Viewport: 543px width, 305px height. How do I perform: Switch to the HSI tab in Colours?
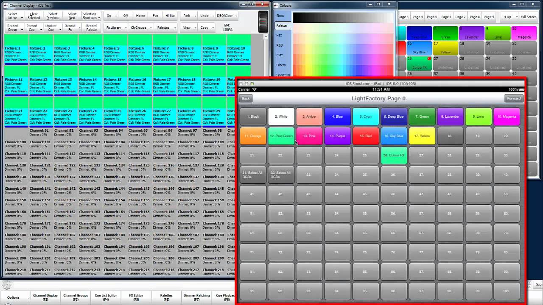coord(283,36)
